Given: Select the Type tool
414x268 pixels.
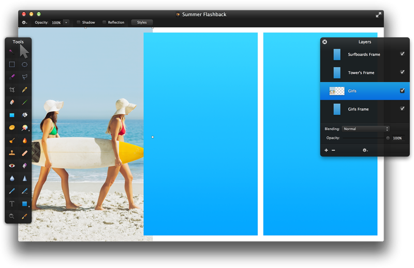Looking at the screenshot, I should pyautogui.click(x=12, y=204).
